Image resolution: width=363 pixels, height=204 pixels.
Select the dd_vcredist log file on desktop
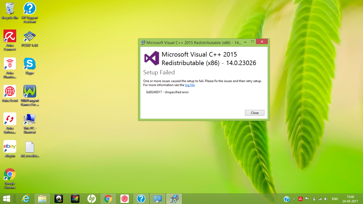point(30,149)
